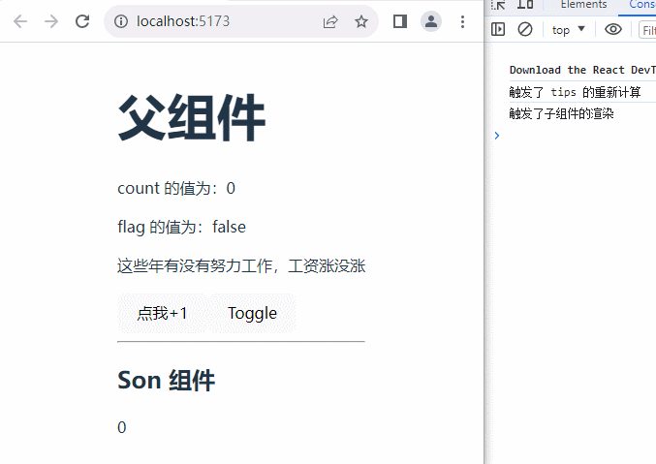This screenshot has height=464, width=656.
Task: Switch to the Elements tab
Action: click(x=583, y=5)
